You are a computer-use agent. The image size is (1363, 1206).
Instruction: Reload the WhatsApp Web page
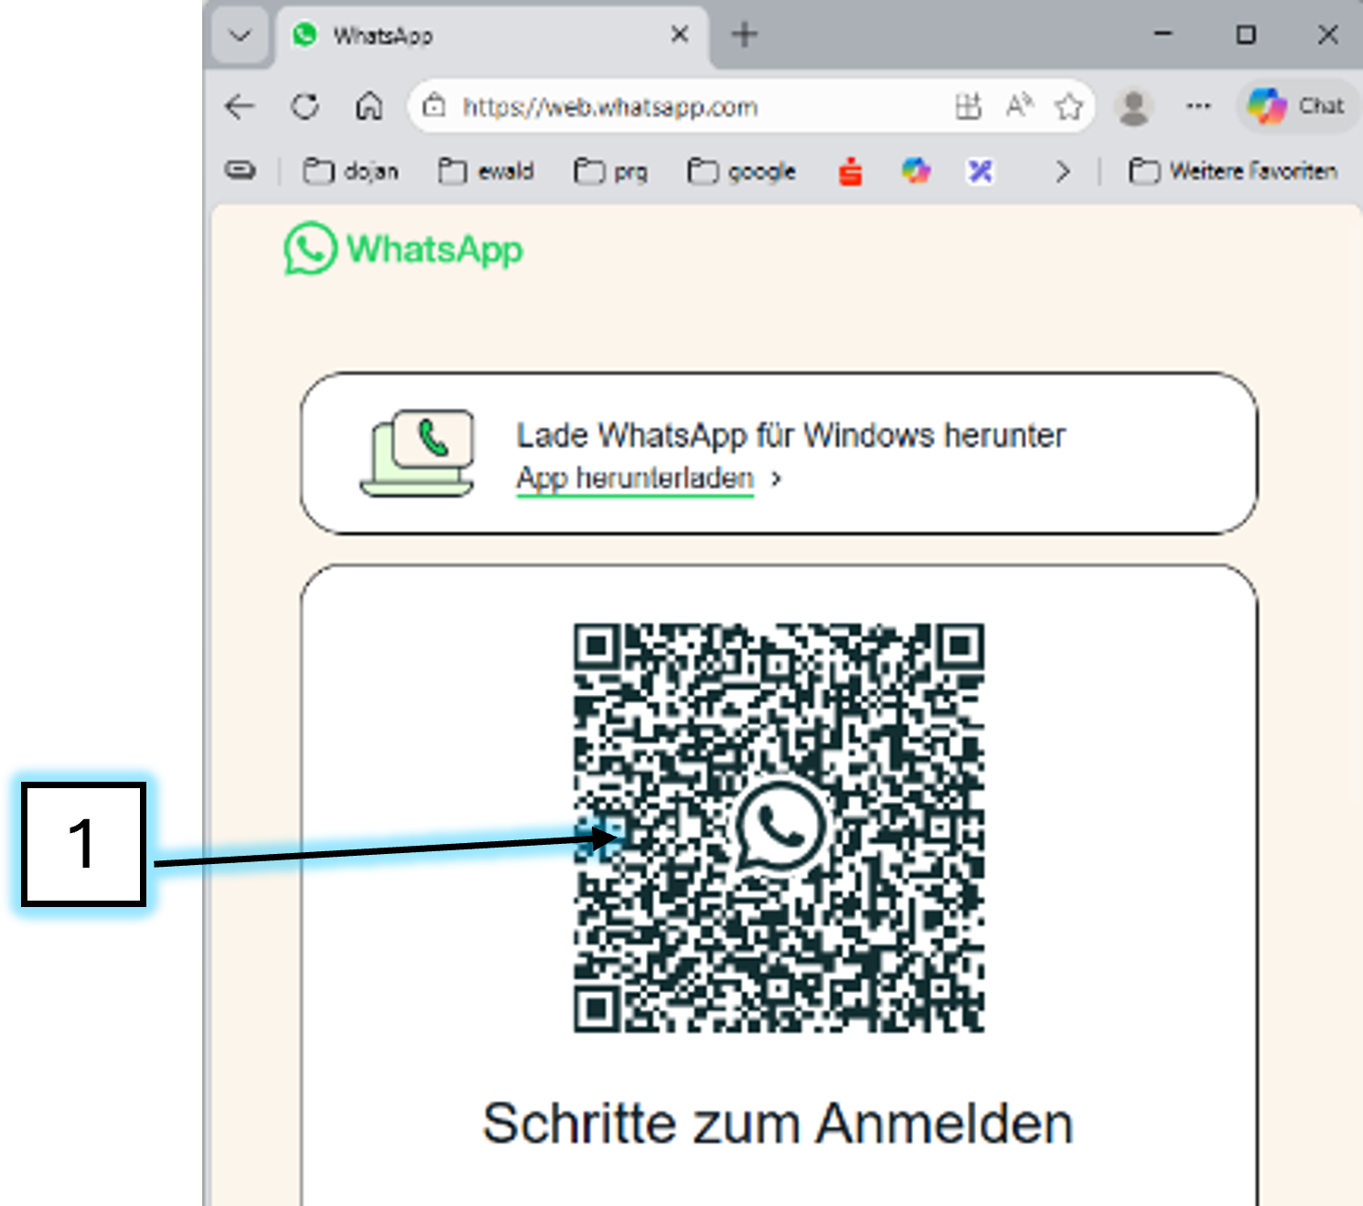[x=305, y=107]
